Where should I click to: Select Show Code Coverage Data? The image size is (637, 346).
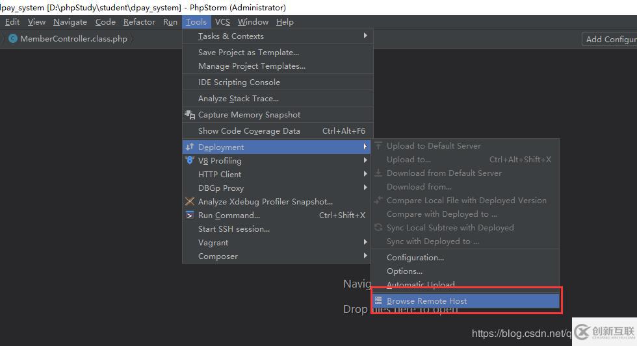tap(278, 131)
